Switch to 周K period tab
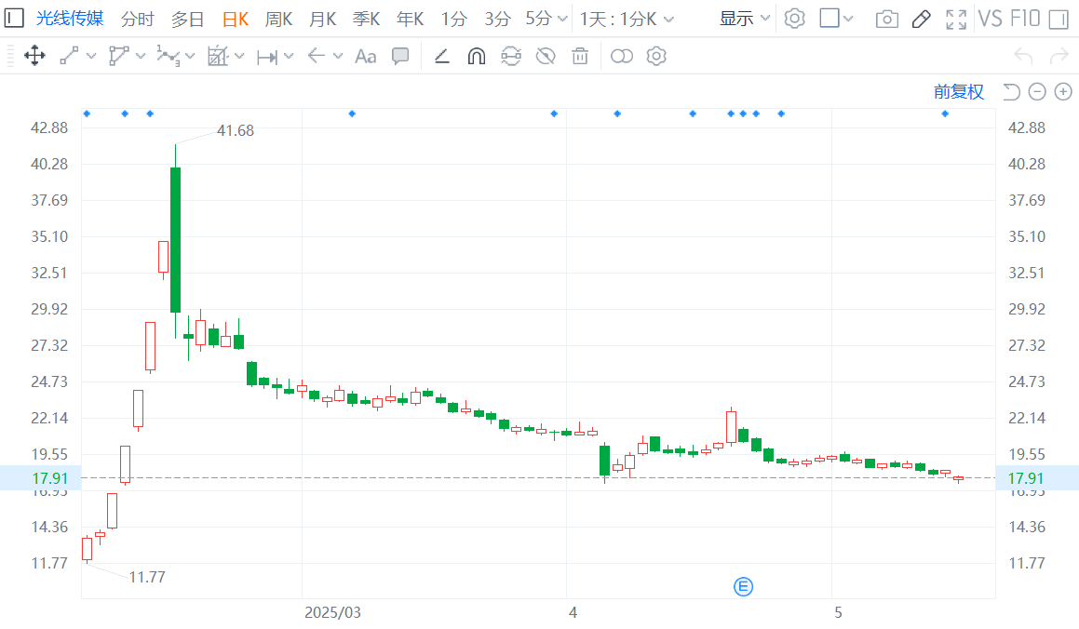The height and width of the screenshot is (629, 1079). tap(278, 19)
